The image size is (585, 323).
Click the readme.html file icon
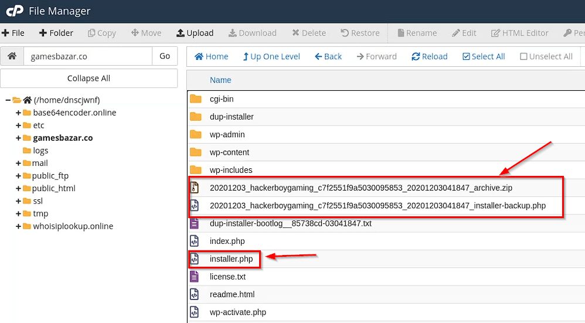coord(195,294)
